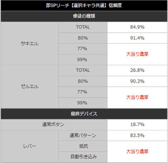Click the レバー row label cell
The height and width of the screenshot is (163, 168).
(29, 146)
